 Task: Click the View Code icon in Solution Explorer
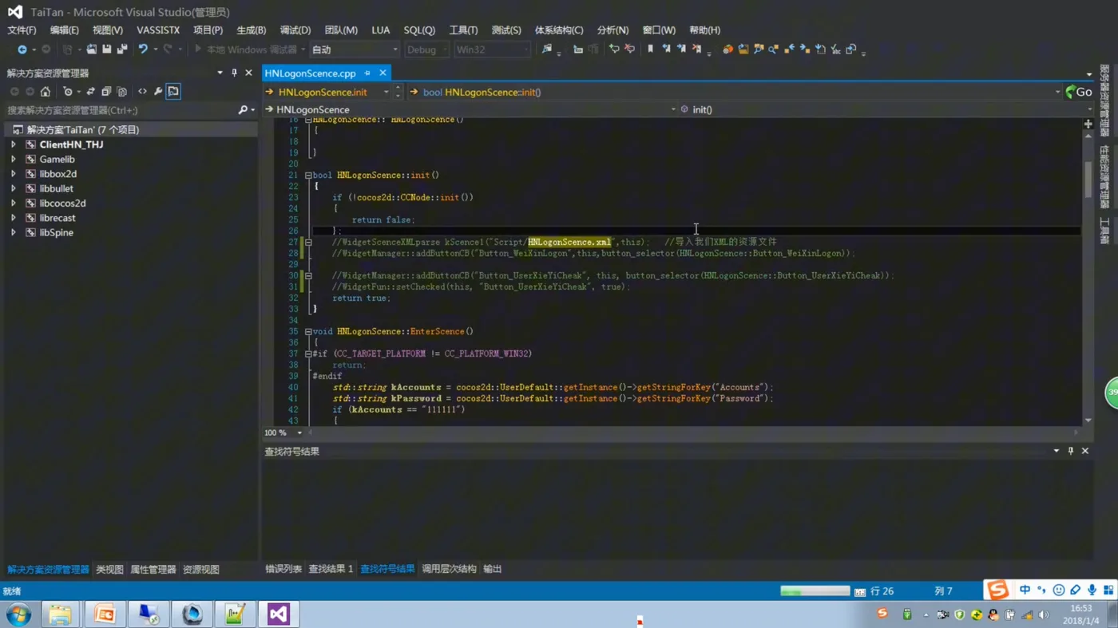pos(142,92)
